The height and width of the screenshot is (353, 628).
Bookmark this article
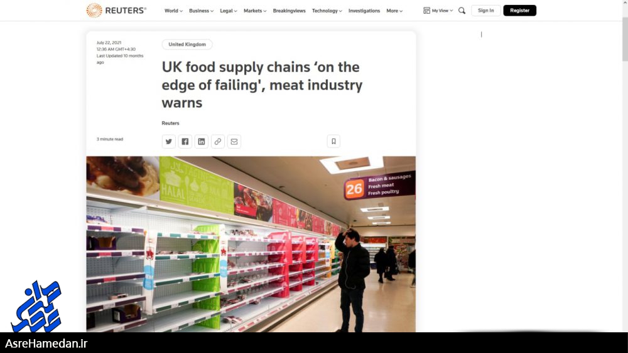tap(333, 141)
